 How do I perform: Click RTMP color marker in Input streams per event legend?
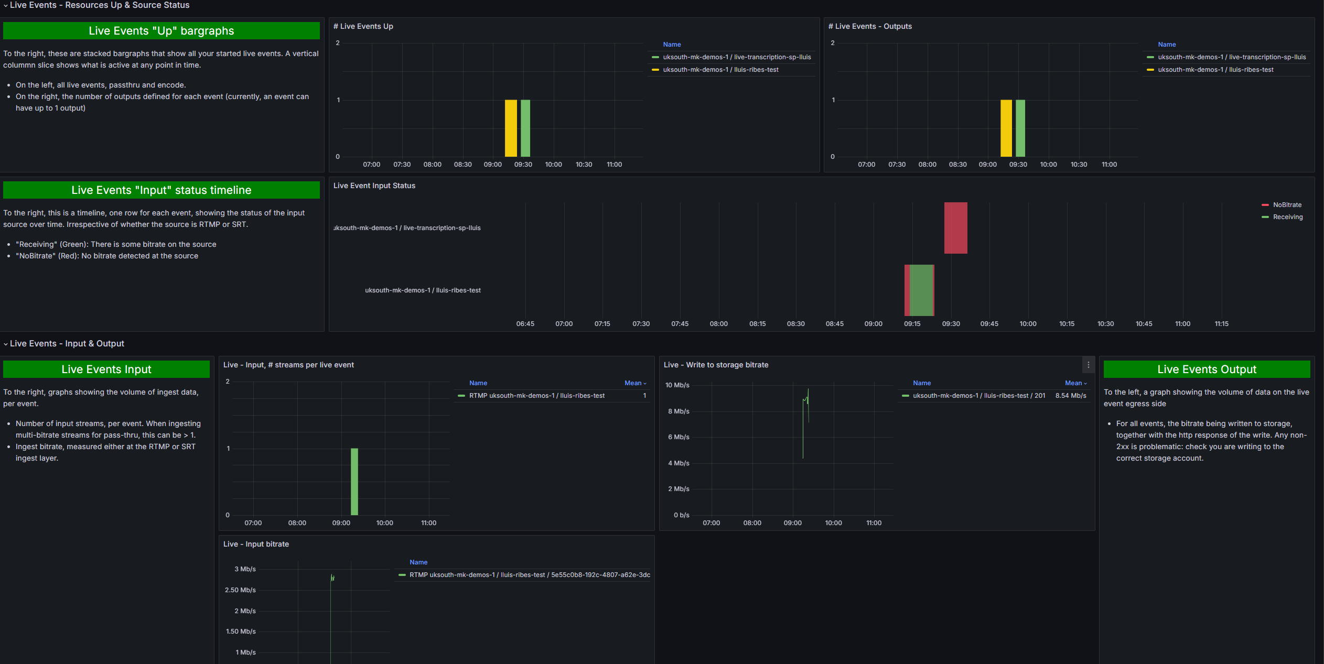[461, 396]
